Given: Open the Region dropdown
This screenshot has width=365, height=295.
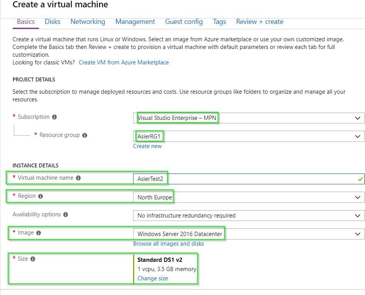Looking at the screenshot, I should click(x=248, y=197).
